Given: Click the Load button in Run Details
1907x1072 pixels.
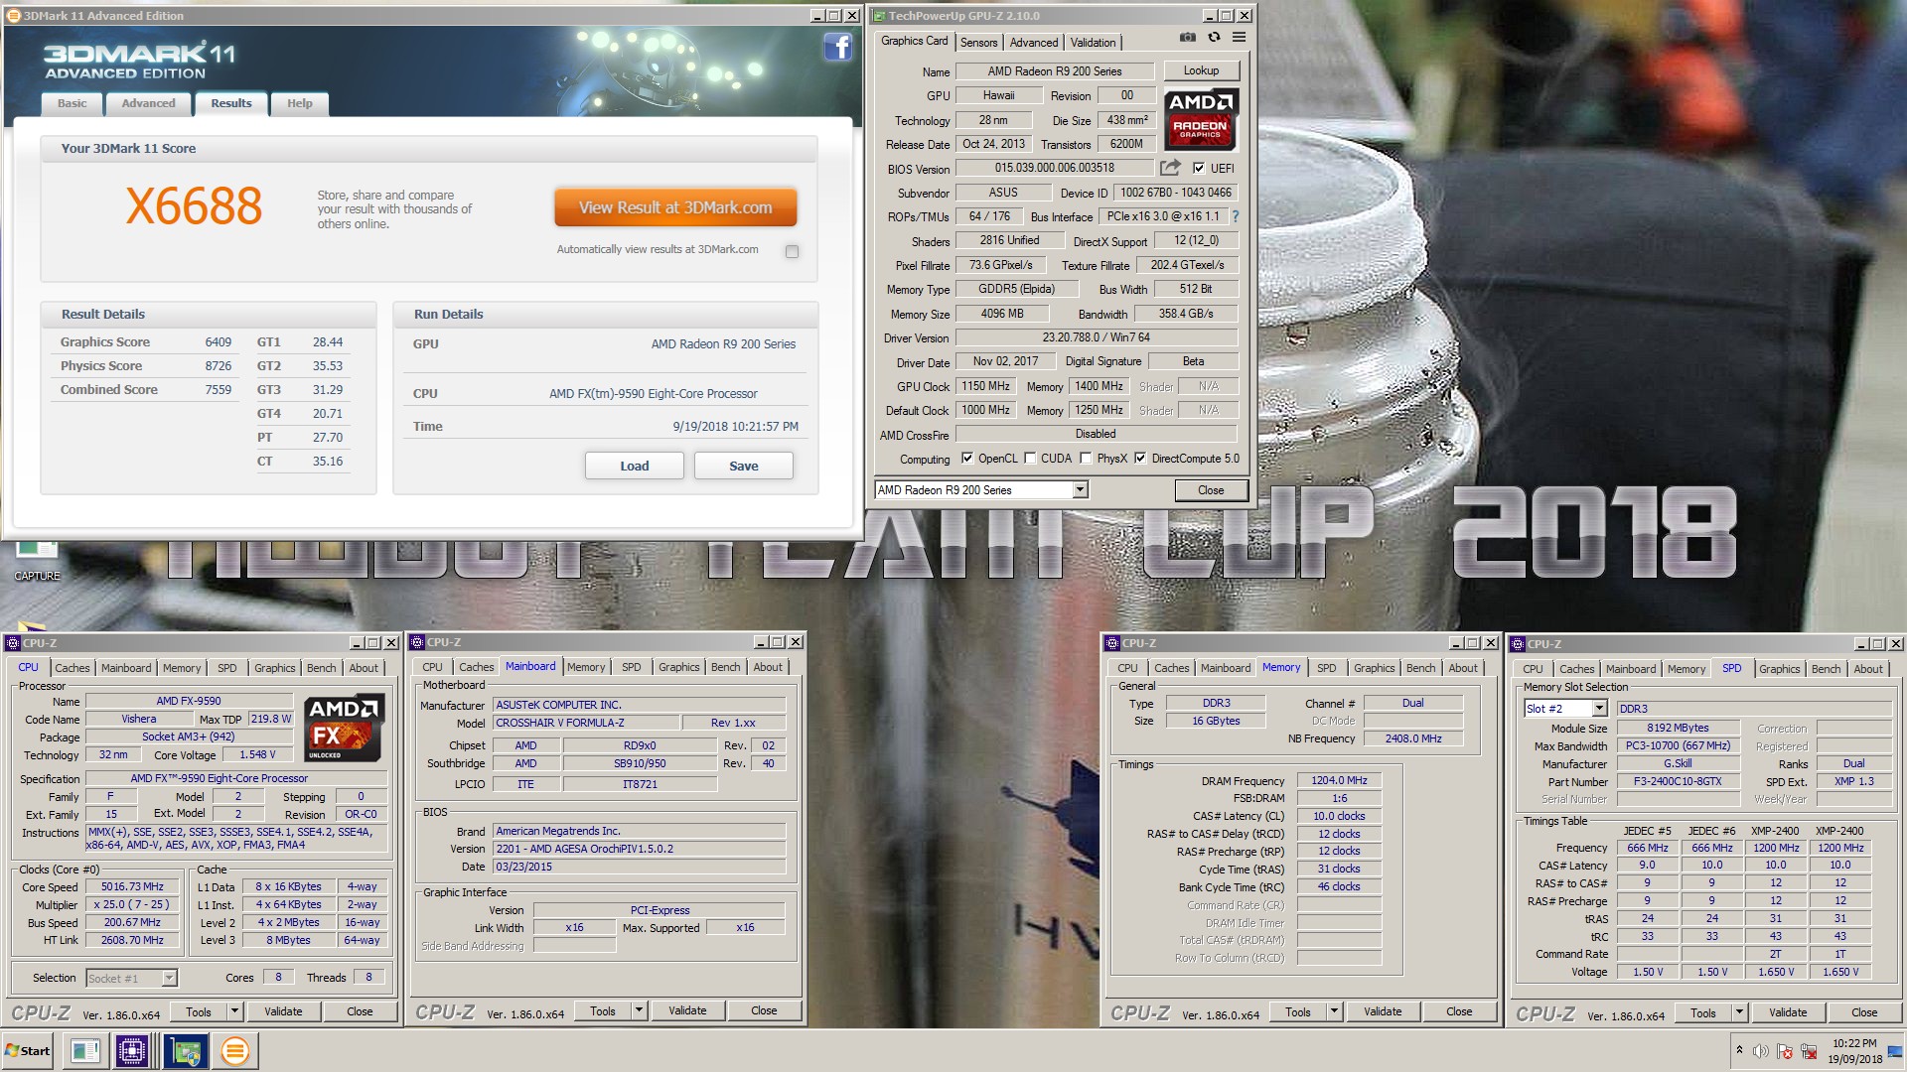Looking at the screenshot, I should tap(635, 466).
